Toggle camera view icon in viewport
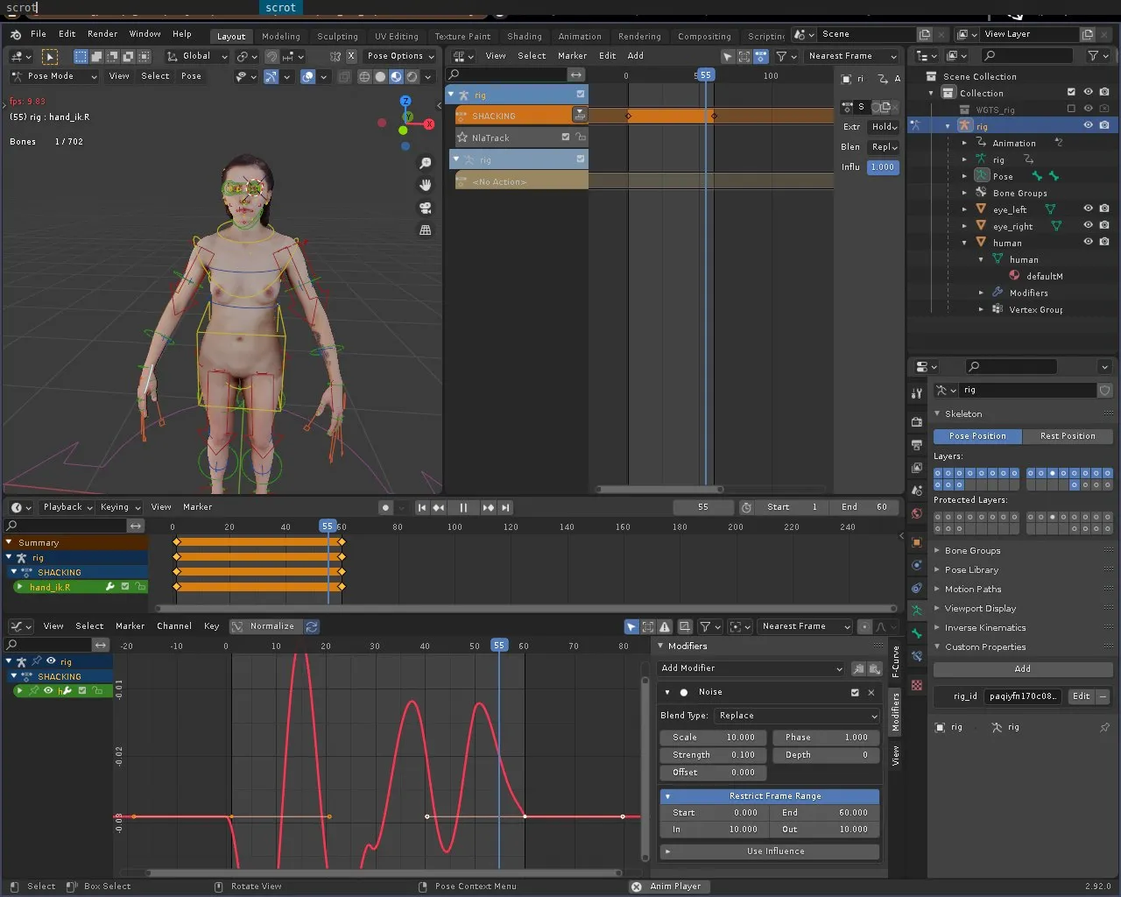Image resolution: width=1121 pixels, height=897 pixels. (x=426, y=208)
